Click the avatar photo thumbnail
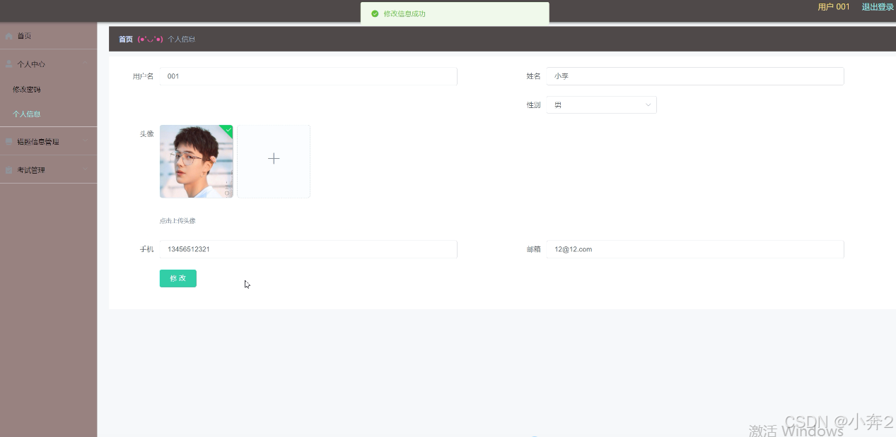896x437 pixels. tap(196, 161)
